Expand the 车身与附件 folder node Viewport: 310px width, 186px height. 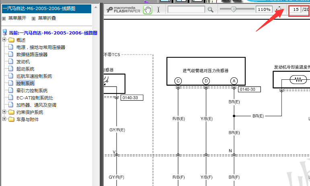(x=4, y=119)
